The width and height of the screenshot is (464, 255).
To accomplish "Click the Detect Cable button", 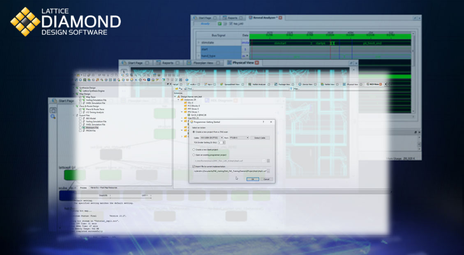I will click(260, 138).
